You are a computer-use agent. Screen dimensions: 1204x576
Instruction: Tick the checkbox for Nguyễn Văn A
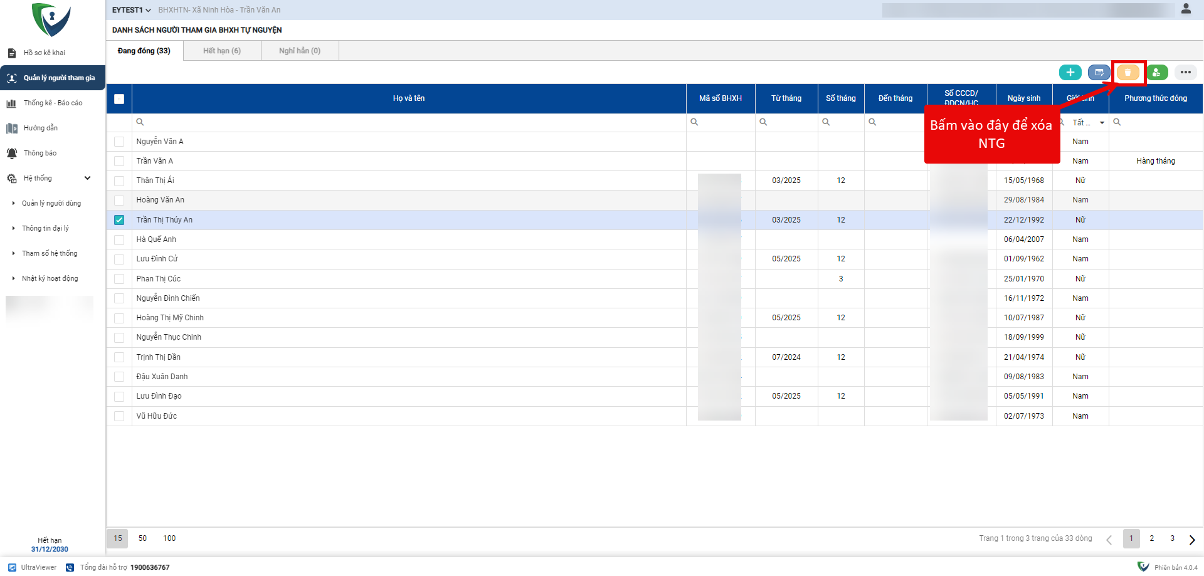coord(119,142)
